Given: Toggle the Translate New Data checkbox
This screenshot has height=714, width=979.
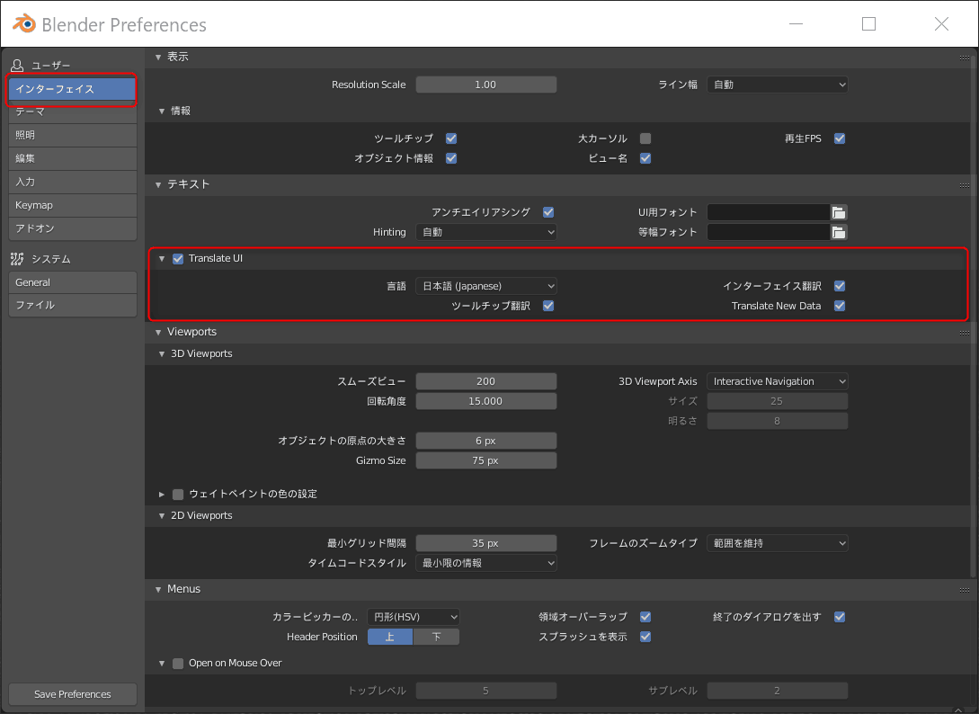Looking at the screenshot, I should 840,306.
